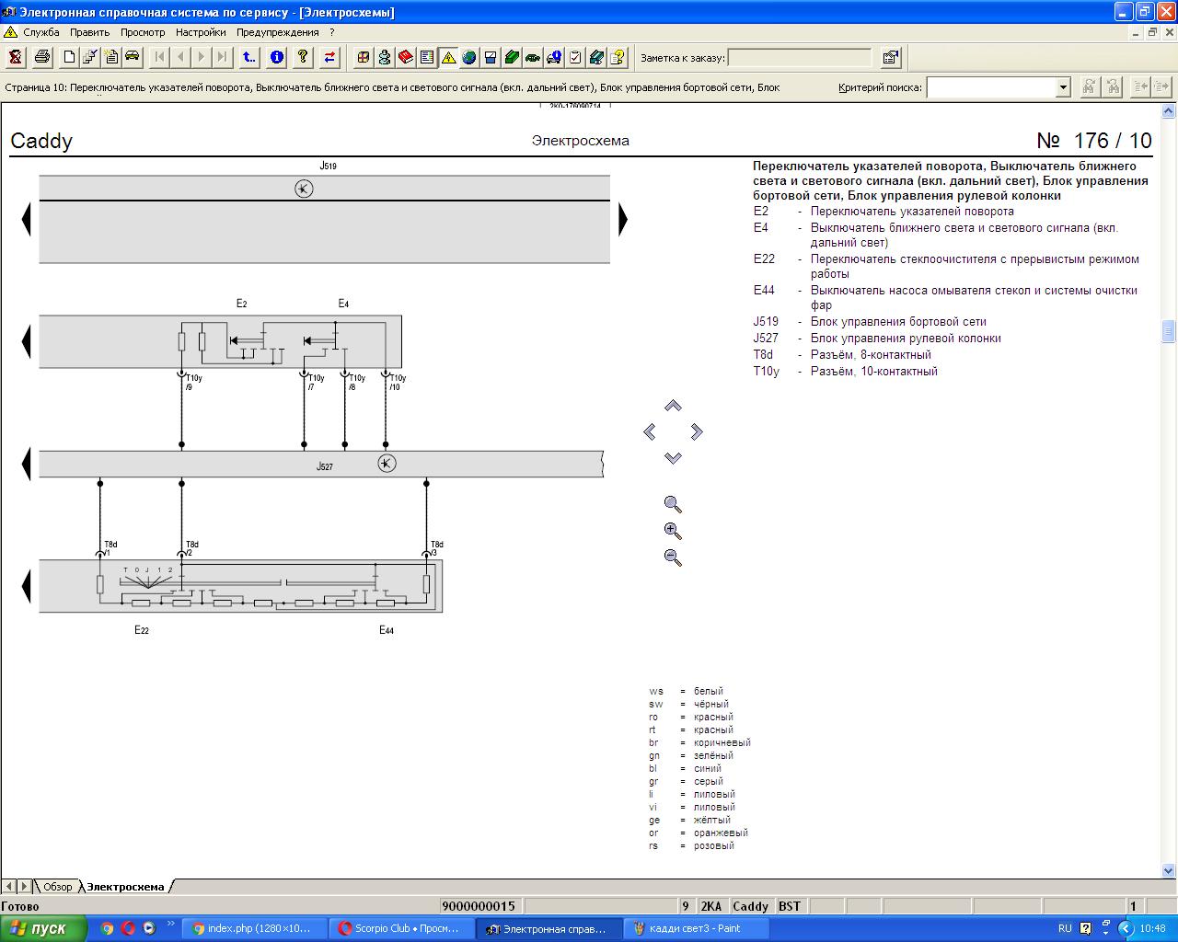This screenshot has width=1178, height=942.
Task: Switch to the Обзор tab
Action: point(57,887)
